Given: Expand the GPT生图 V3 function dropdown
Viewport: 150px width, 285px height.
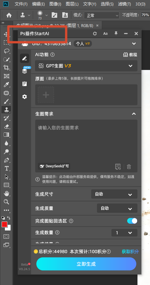Looking at the screenshot, I should point(86,66).
